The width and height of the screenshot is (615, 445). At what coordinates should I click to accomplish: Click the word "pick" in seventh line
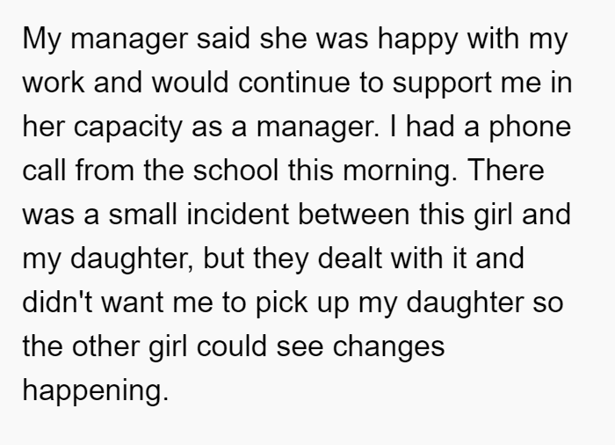point(282,304)
